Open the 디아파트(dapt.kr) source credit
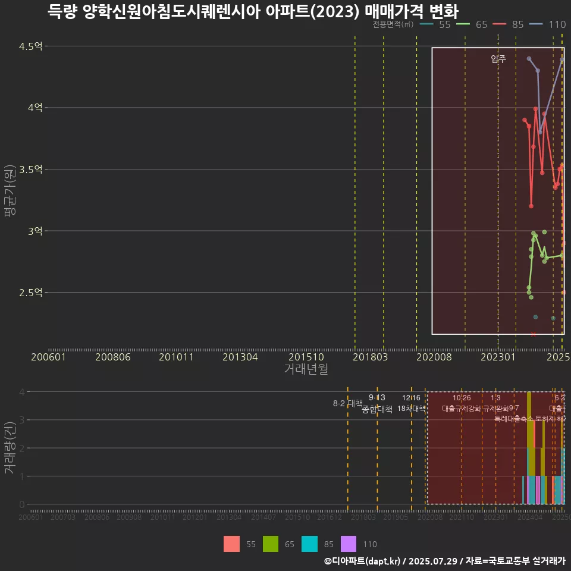The image size is (571, 571). tap(362, 561)
